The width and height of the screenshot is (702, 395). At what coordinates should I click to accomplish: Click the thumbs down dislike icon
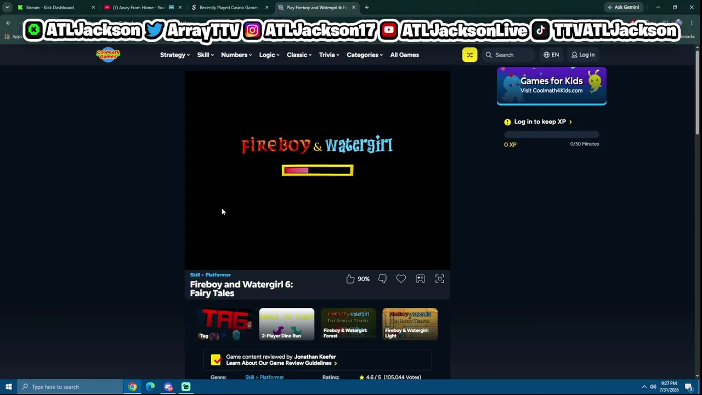(382, 279)
